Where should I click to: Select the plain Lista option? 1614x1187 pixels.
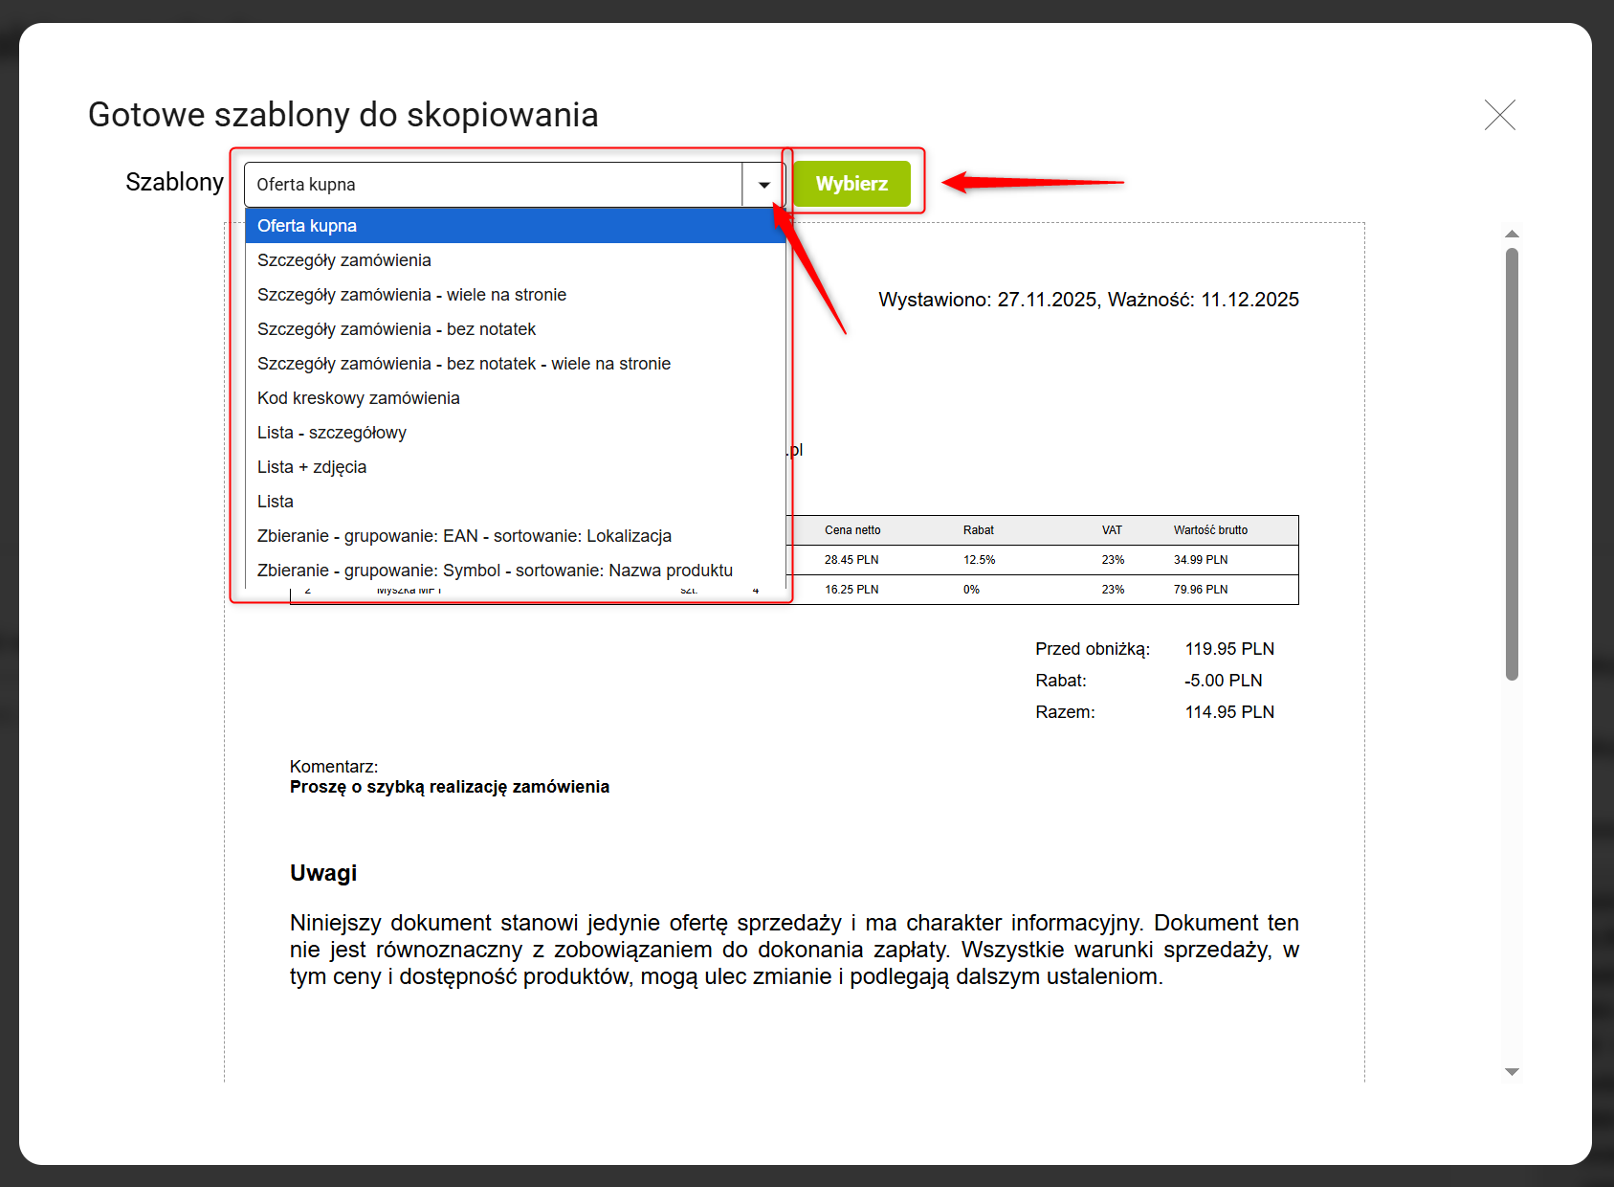click(x=276, y=502)
